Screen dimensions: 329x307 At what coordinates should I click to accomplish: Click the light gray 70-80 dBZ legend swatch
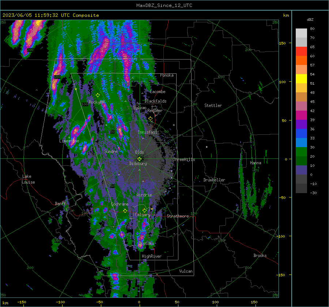pyautogui.click(x=301, y=33)
